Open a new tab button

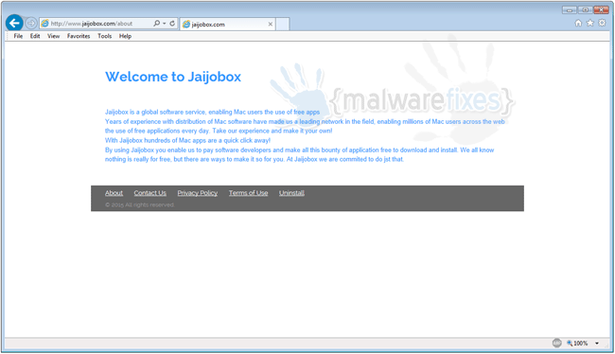(x=282, y=24)
